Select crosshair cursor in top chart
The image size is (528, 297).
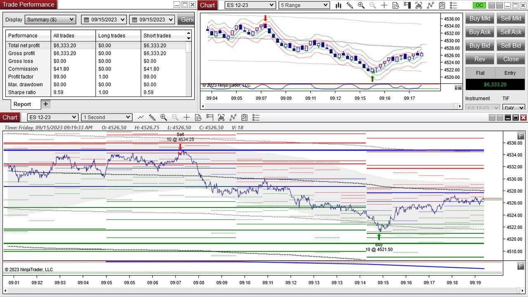(384, 5)
